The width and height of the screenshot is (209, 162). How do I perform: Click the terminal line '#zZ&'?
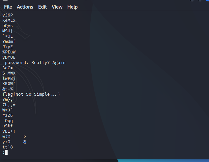pos(8,115)
